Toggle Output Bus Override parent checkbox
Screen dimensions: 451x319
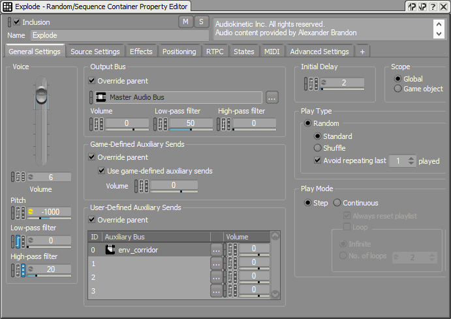(x=92, y=80)
